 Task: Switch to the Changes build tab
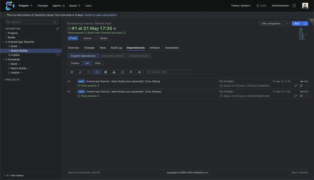click(89, 48)
